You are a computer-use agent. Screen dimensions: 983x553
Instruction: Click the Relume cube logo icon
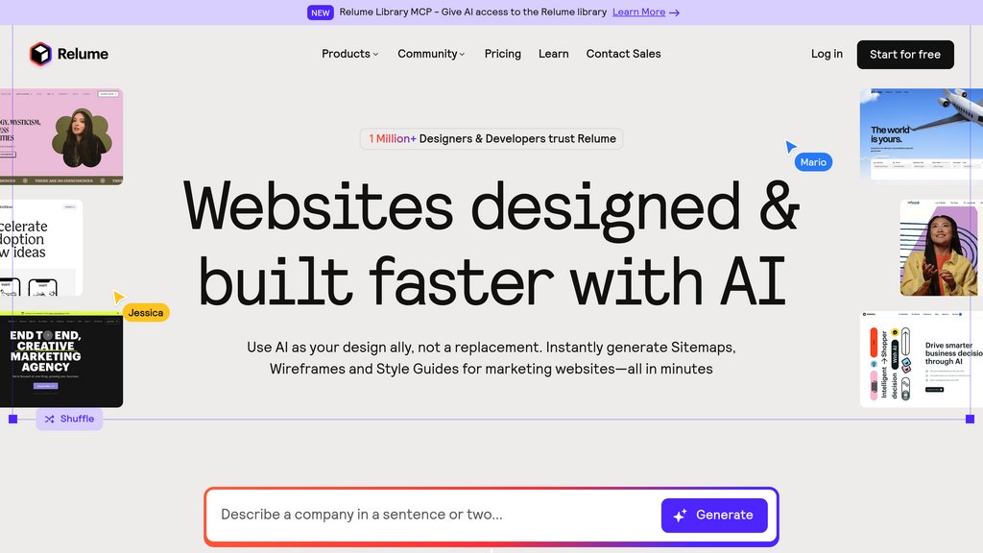[40, 54]
